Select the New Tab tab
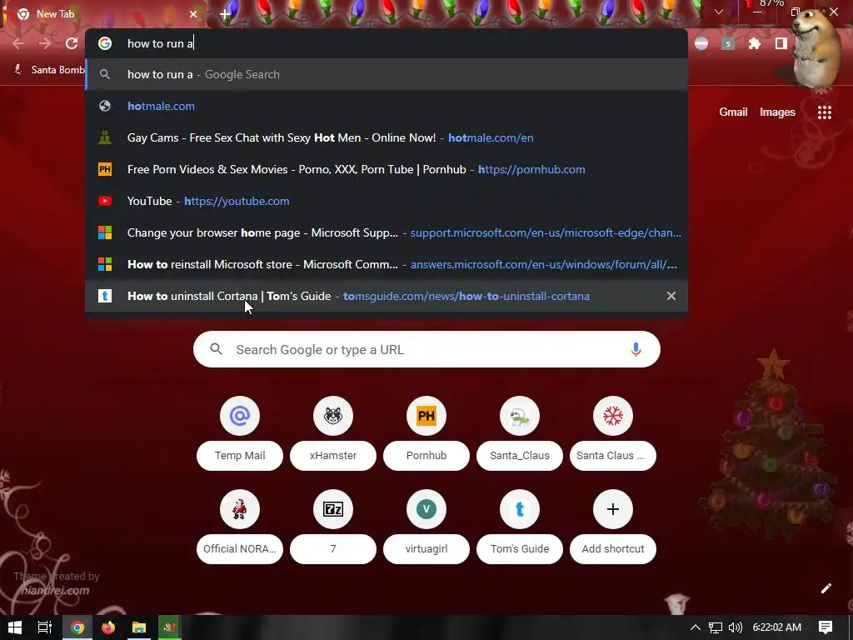 click(104, 14)
